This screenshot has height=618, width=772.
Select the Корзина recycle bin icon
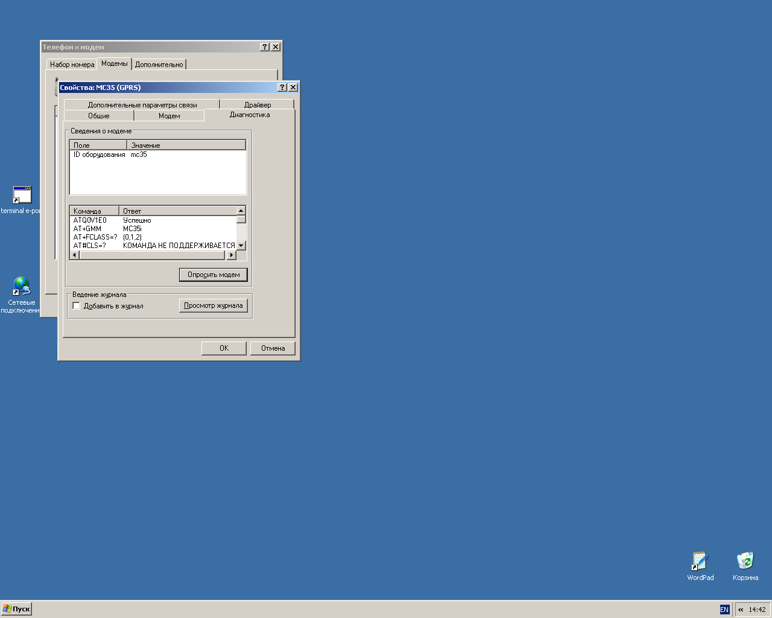745,561
